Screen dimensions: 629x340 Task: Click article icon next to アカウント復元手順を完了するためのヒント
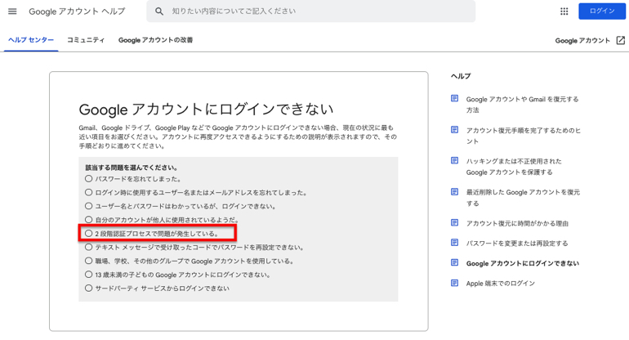click(x=454, y=130)
